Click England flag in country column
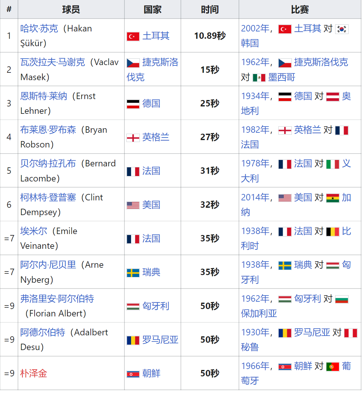The width and height of the screenshot is (364, 394). (133, 138)
